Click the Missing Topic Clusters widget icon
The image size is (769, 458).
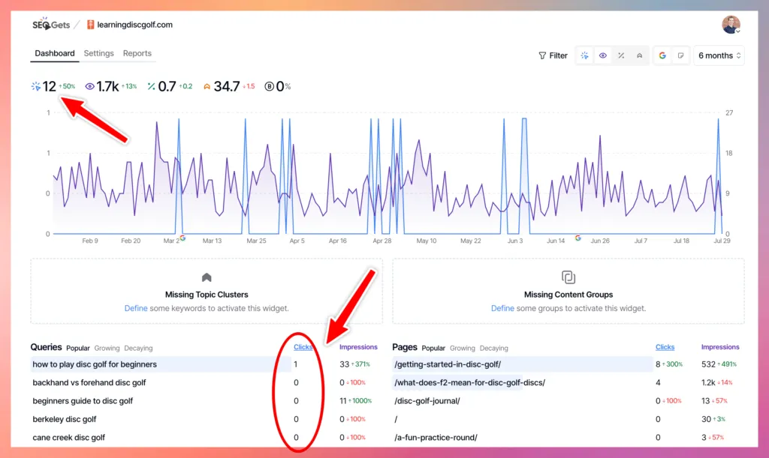pyautogui.click(x=207, y=277)
